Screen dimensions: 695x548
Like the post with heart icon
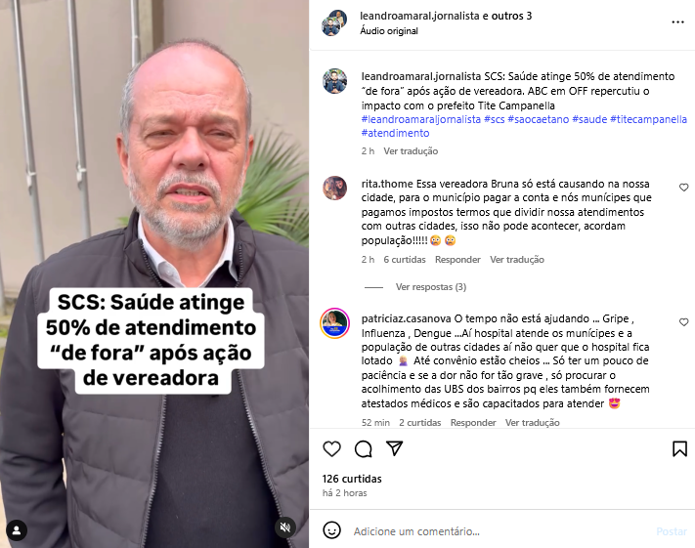[331, 448]
